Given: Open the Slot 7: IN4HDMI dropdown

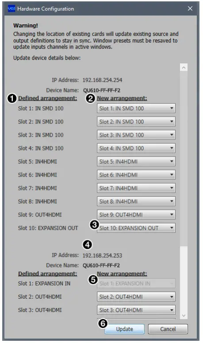Looking at the screenshot, I should pos(136,188).
